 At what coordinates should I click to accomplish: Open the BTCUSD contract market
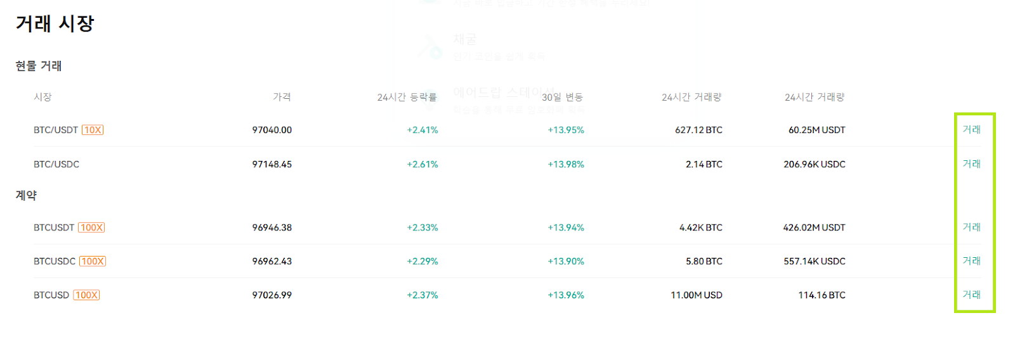coord(51,295)
